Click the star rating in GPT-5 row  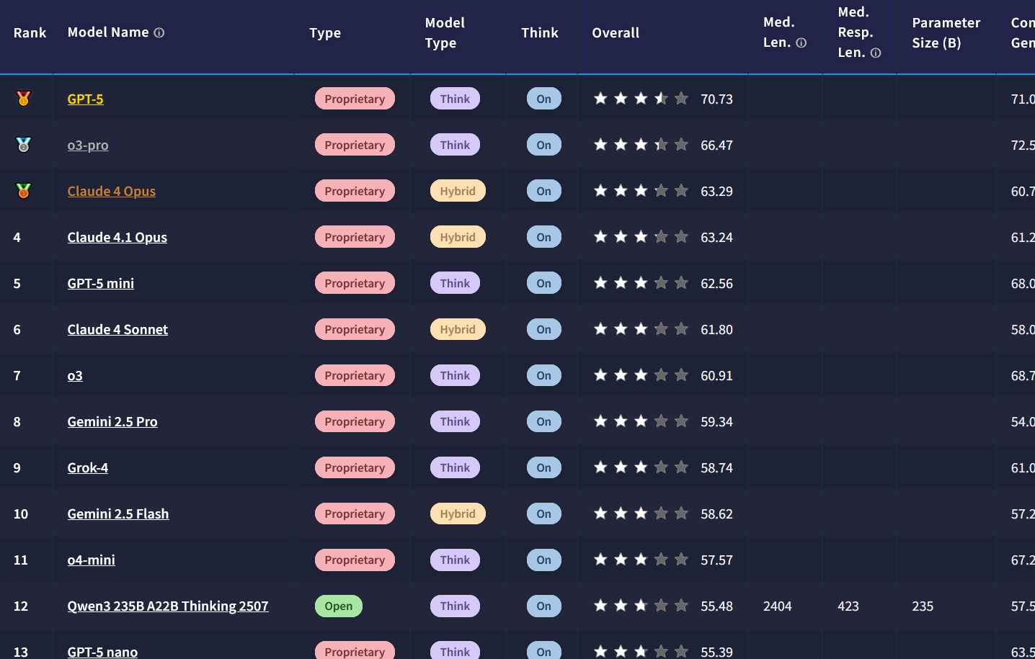[x=641, y=99]
